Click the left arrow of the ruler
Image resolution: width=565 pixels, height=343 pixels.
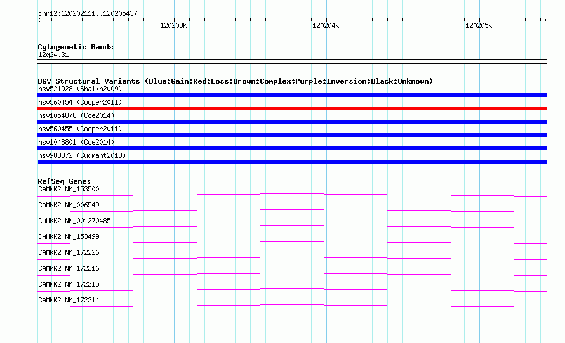(x=39, y=20)
